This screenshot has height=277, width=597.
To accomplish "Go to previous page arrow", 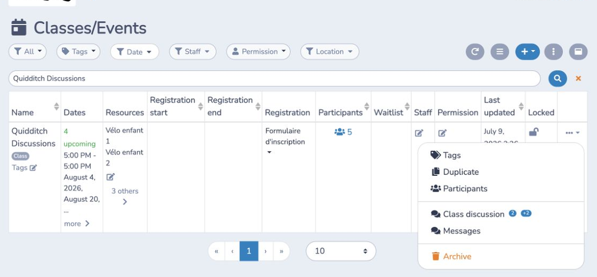I will [x=232, y=251].
